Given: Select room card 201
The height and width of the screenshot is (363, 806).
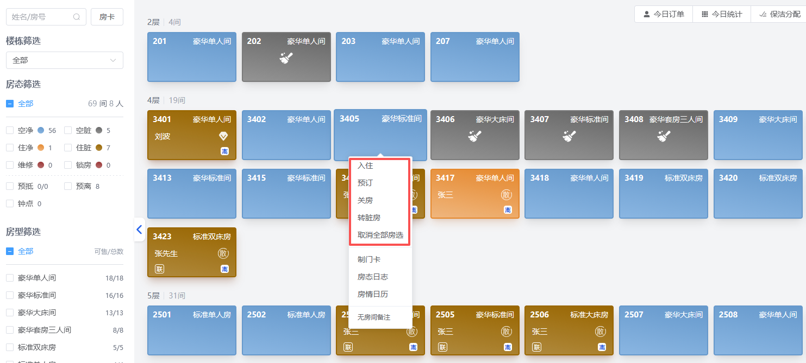Looking at the screenshot, I should pos(192,57).
